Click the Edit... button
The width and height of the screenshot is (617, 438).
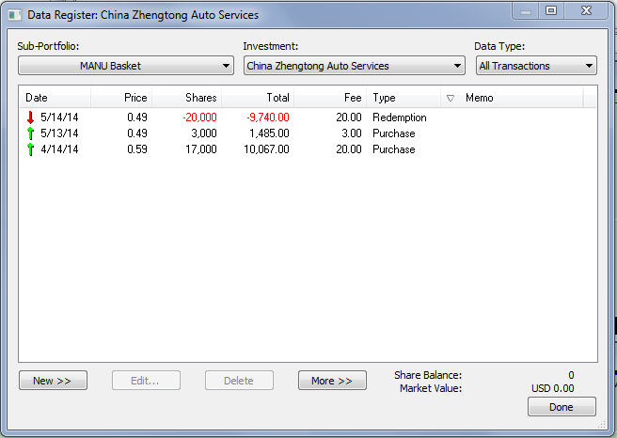(x=146, y=381)
